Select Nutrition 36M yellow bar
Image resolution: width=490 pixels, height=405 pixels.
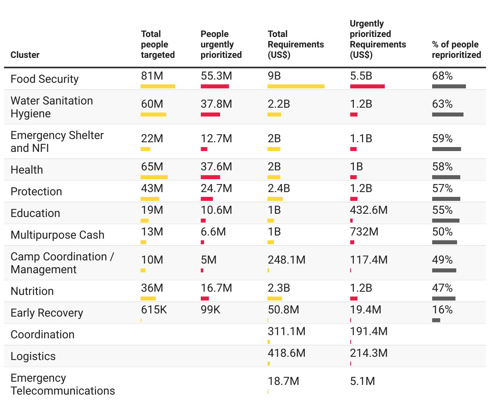148,299
